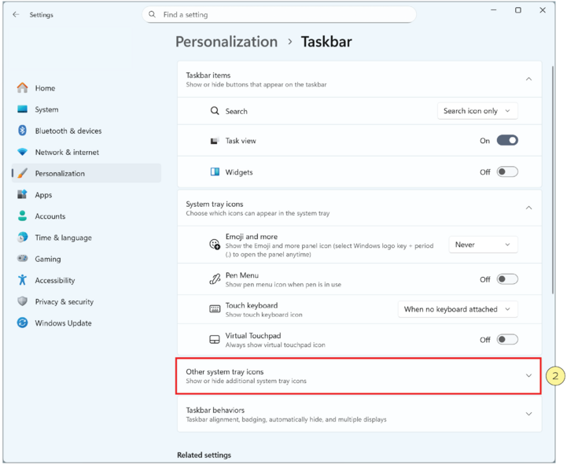Open Bluetooth & devices page label
This screenshot has height=472, width=567.
point(68,131)
